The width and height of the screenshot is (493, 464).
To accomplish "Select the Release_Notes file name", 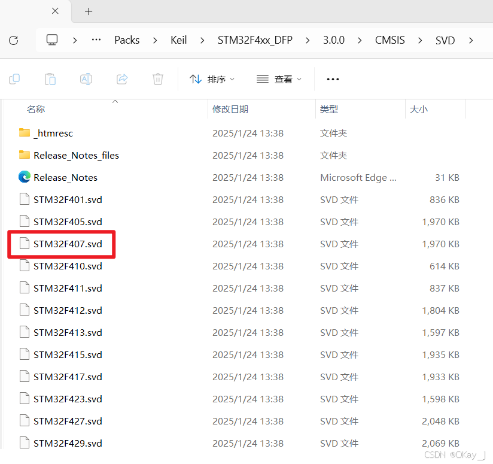I will click(65, 177).
